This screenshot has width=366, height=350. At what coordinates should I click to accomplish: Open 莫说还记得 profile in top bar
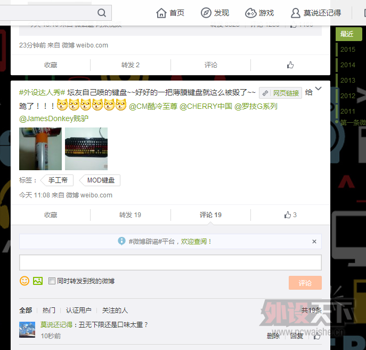(x=316, y=13)
